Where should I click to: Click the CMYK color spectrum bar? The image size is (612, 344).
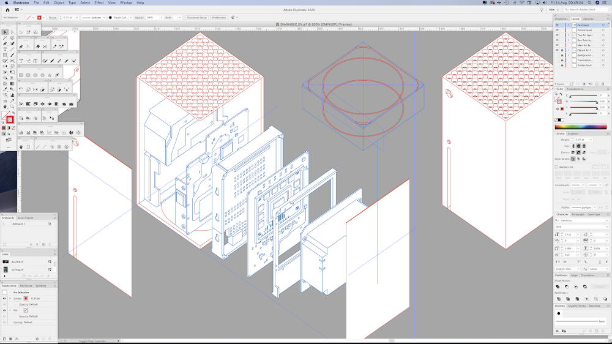coord(581,127)
